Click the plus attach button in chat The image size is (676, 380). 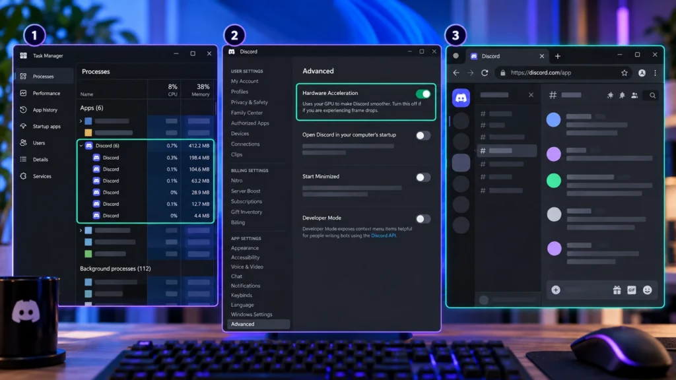(x=556, y=290)
